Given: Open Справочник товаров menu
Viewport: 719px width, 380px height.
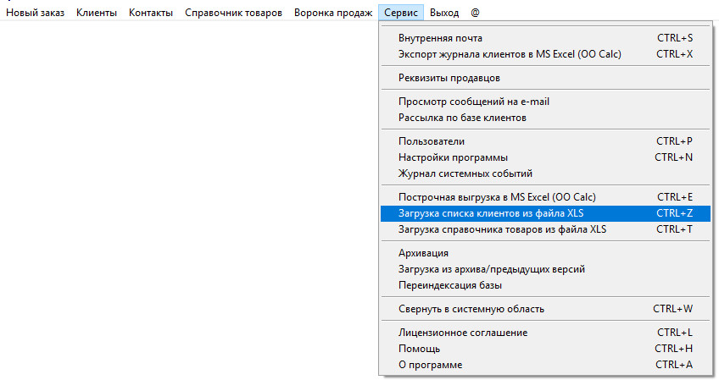Looking at the screenshot, I should coord(233,14).
